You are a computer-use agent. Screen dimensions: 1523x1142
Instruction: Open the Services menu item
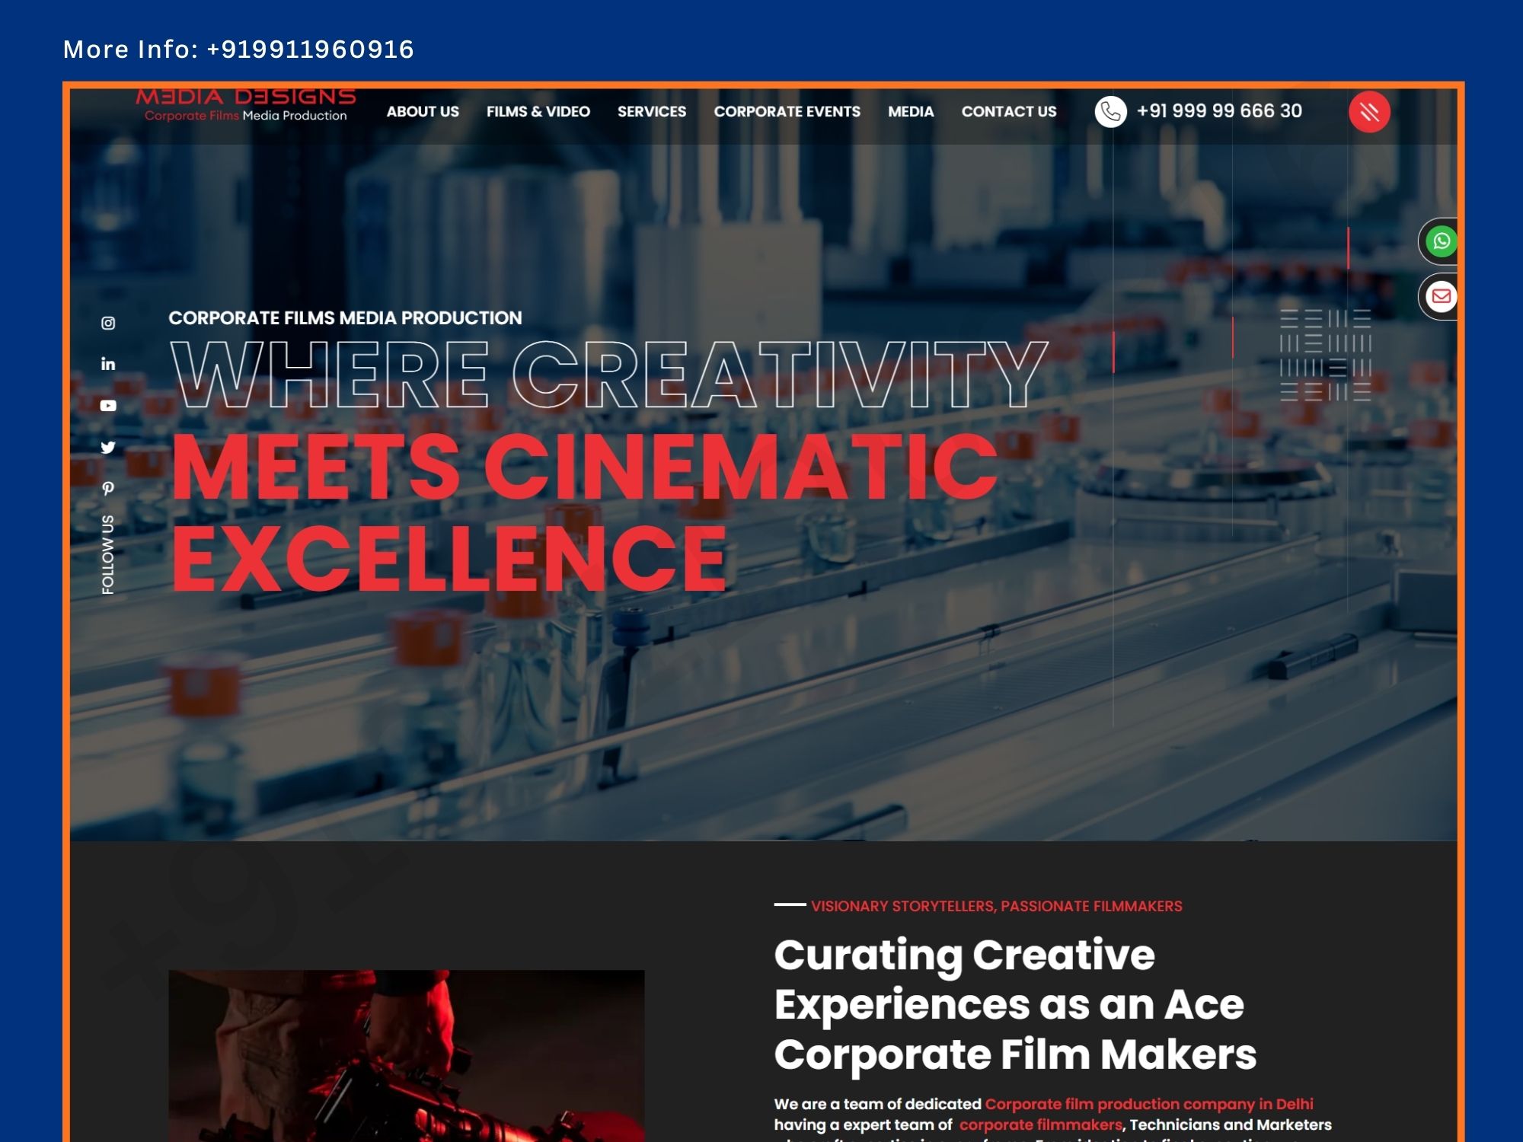[x=651, y=112]
